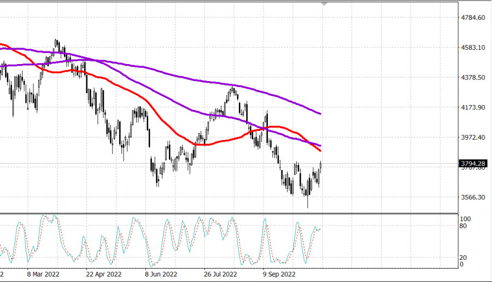Click the stochastic 20 level label
The image size is (492, 282).
(462, 257)
